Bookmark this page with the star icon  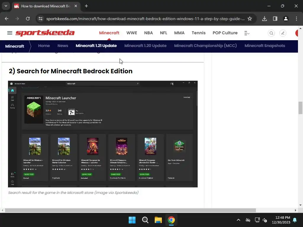tap(250, 19)
